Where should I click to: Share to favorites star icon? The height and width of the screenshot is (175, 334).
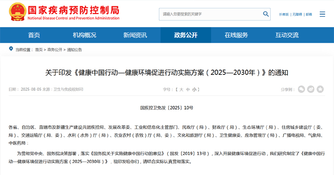pyautogui.click(x=320, y=89)
